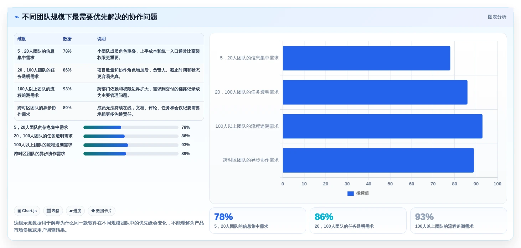Click the description starting 成员无法持续在线
The width and height of the screenshot is (521, 248).
(x=149, y=111)
